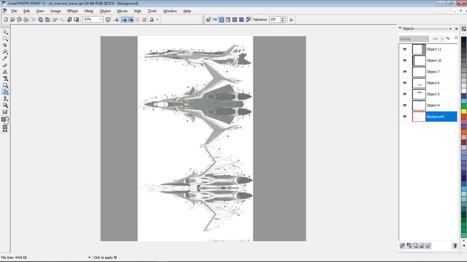Image resolution: width=467 pixels, height=262 pixels.
Task: Click the delete object trash icon
Action: (x=454, y=246)
